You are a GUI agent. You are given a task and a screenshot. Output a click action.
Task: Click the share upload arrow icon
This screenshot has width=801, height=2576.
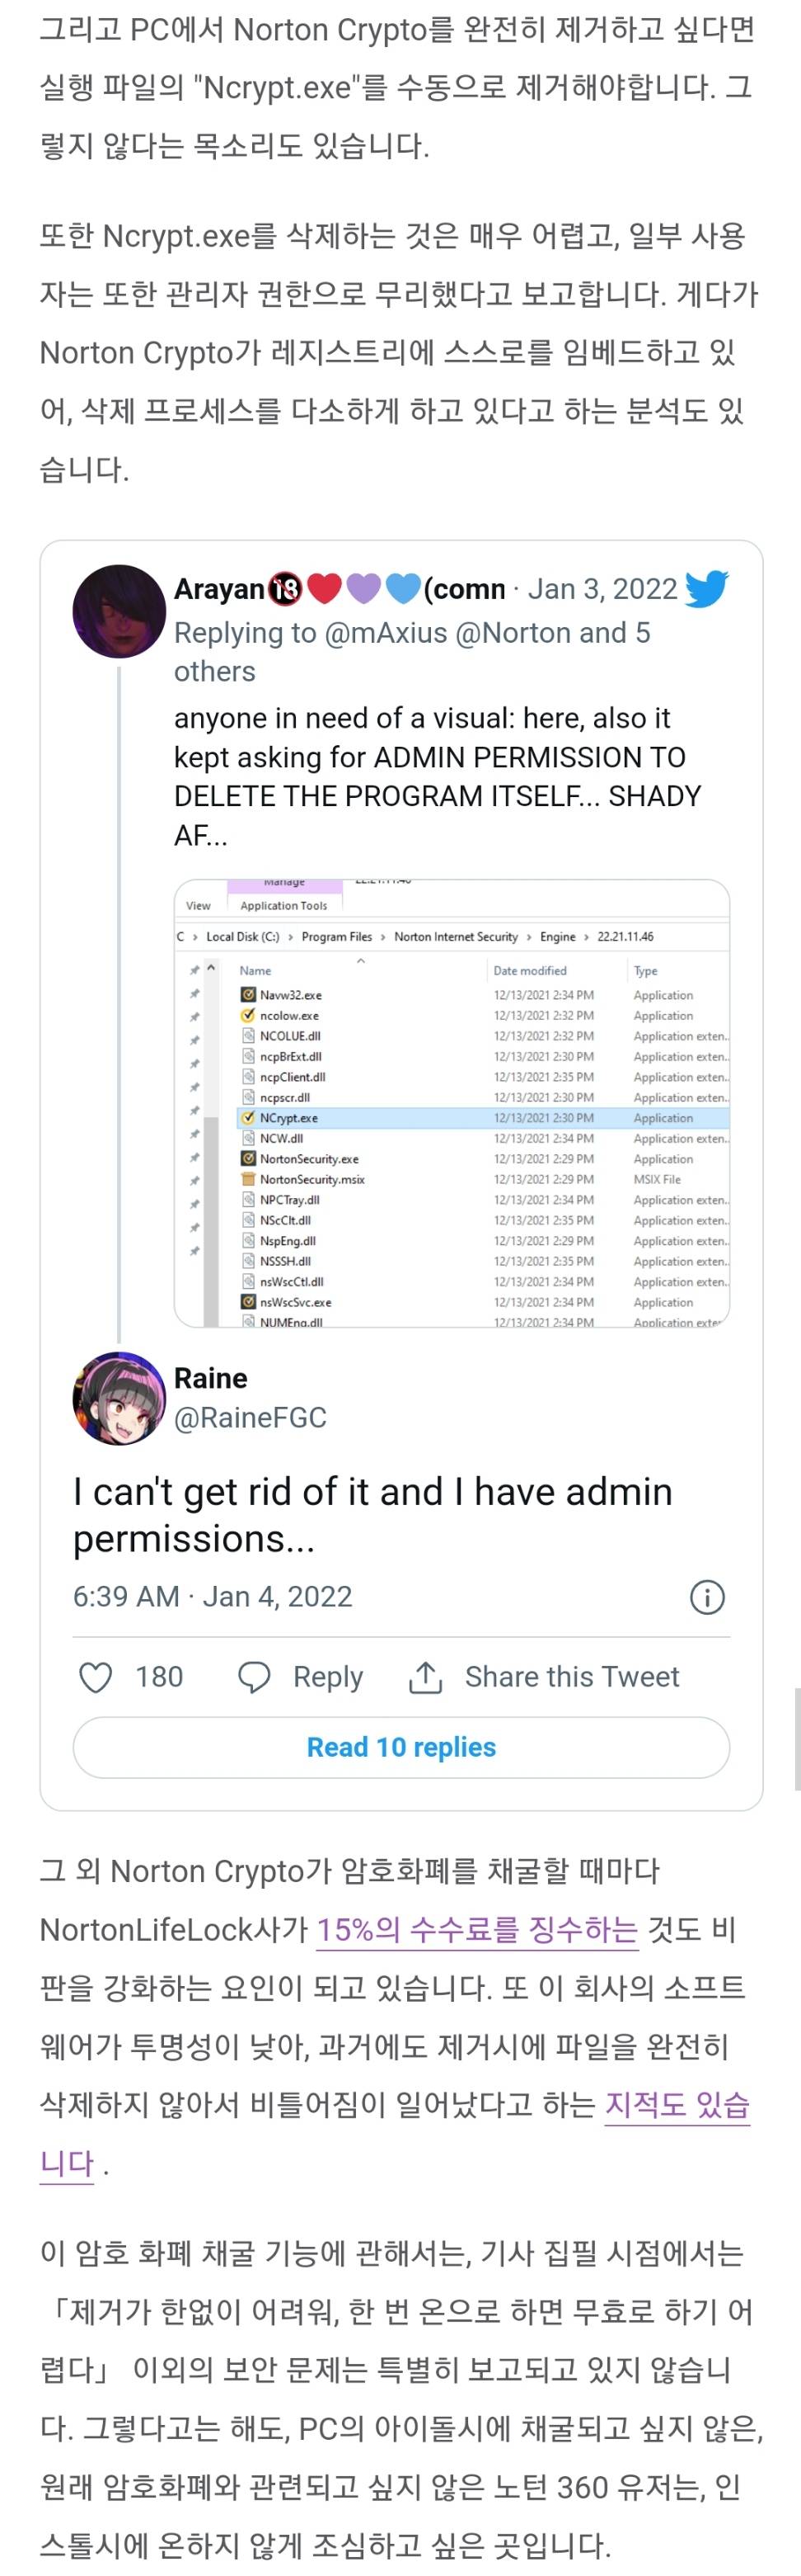(x=425, y=1677)
